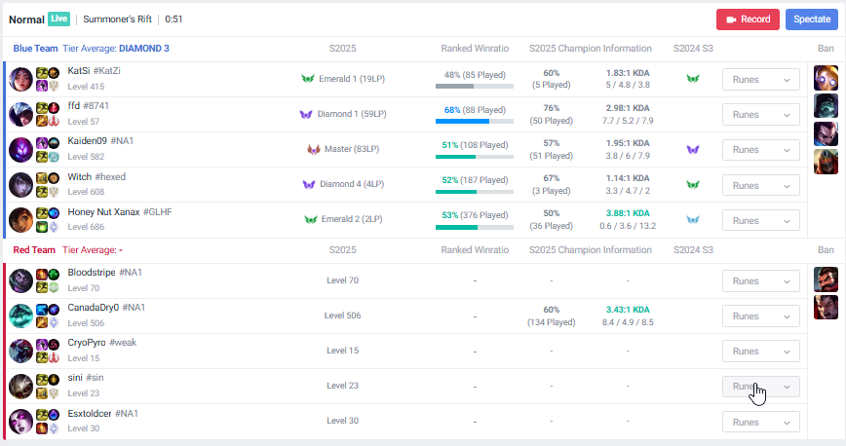Viewport: 846px width, 446px height.
Task: Click Bloodstripe's champion portrait icon
Action: tap(21, 280)
